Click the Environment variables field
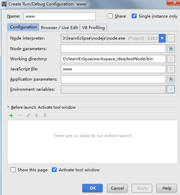The height and width of the screenshot is (195, 180). point(113,89)
